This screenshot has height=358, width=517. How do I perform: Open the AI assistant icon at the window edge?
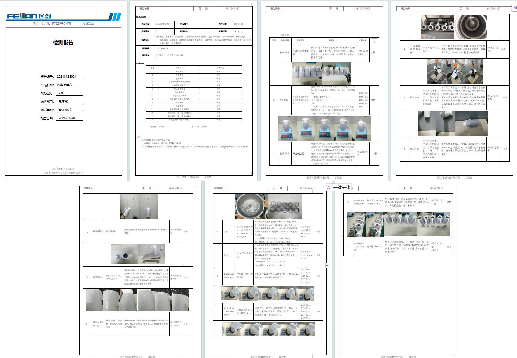(514, 8)
